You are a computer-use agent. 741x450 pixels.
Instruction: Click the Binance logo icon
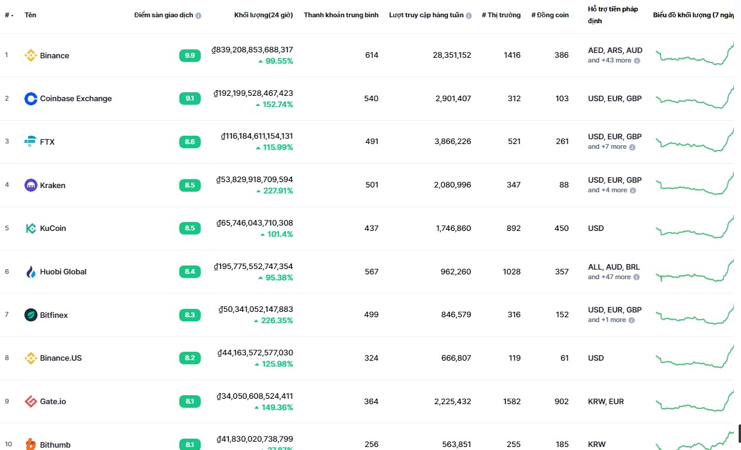[x=31, y=55]
